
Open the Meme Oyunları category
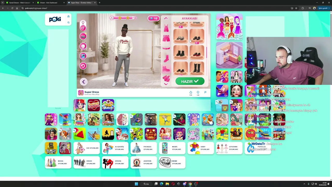click(x=172, y=162)
